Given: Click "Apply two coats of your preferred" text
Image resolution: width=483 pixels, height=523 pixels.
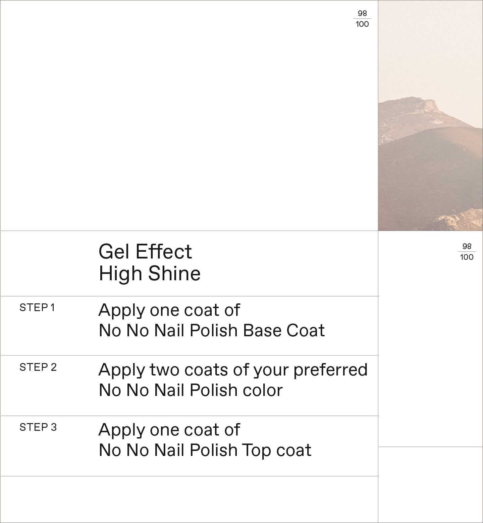Looking at the screenshot, I should click(x=233, y=370).
